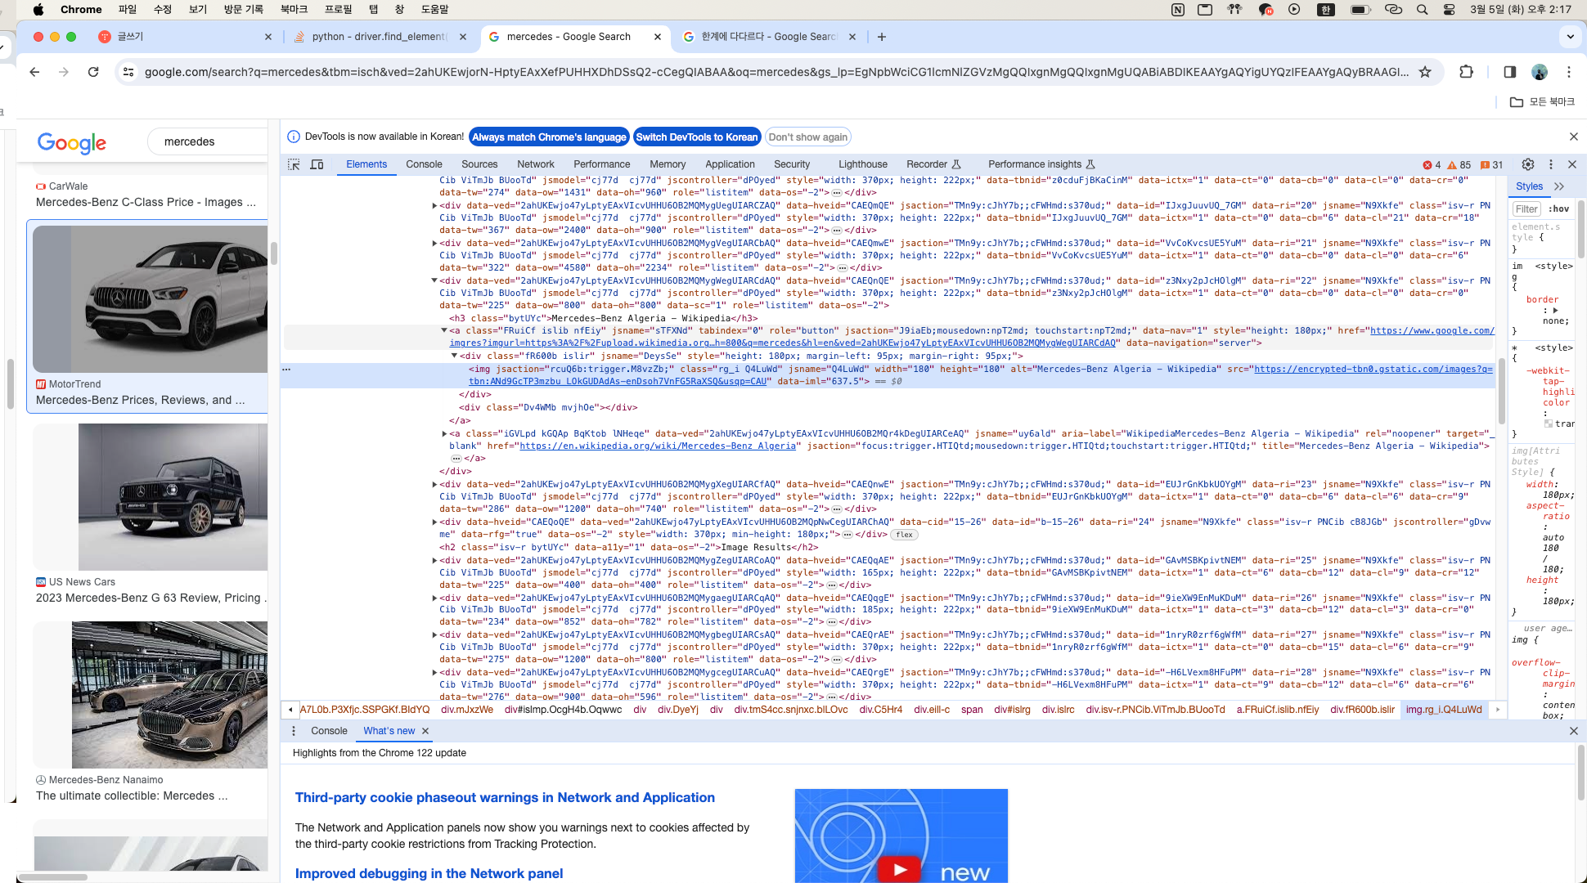Screen dimensions: 1587x883
Task: Click Switch DevTools to Korean button
Action: point(696,137)
